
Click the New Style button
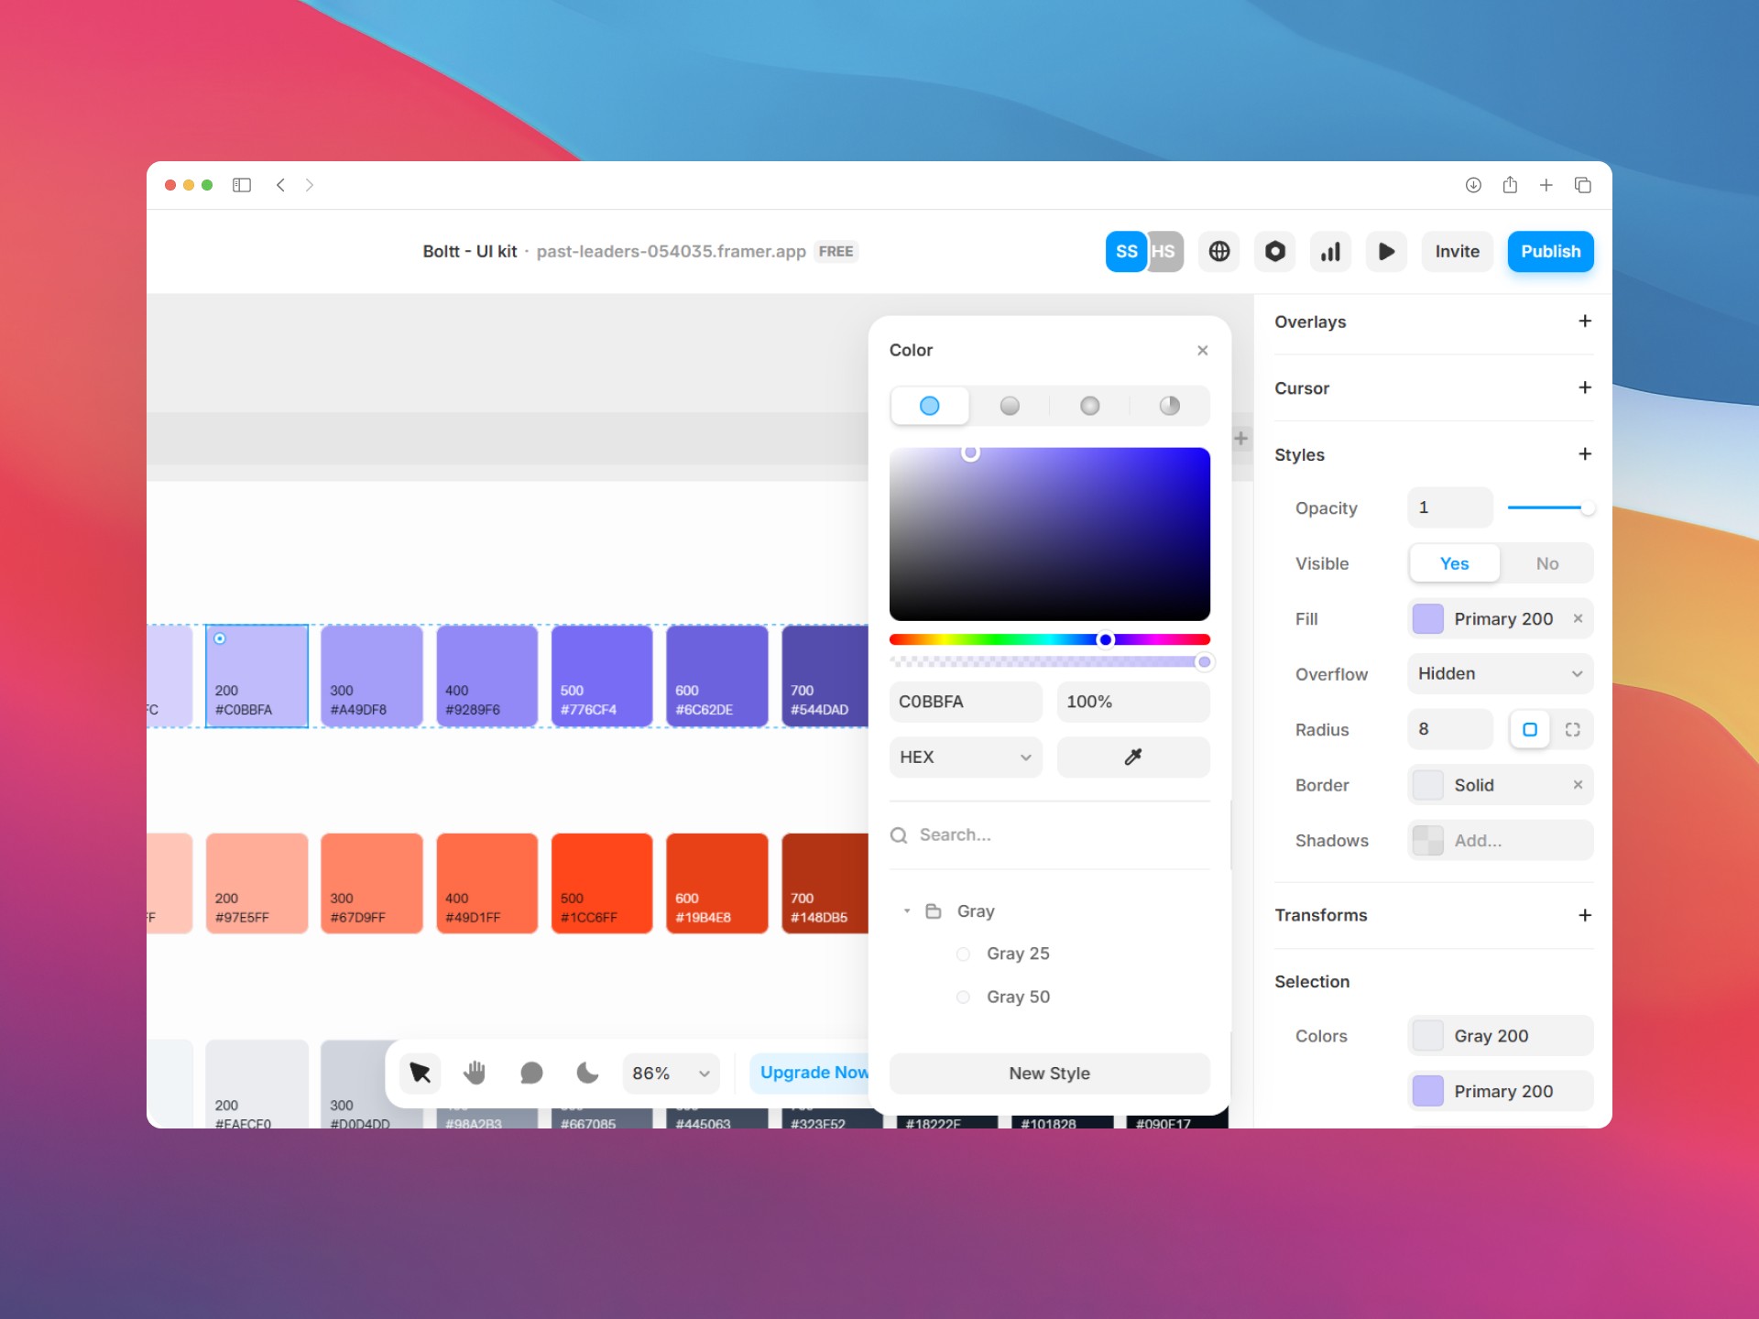coord(1049,1073)
